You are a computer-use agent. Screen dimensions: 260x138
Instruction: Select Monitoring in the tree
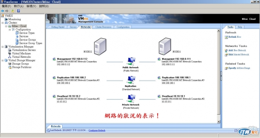(x=15, y=19)
